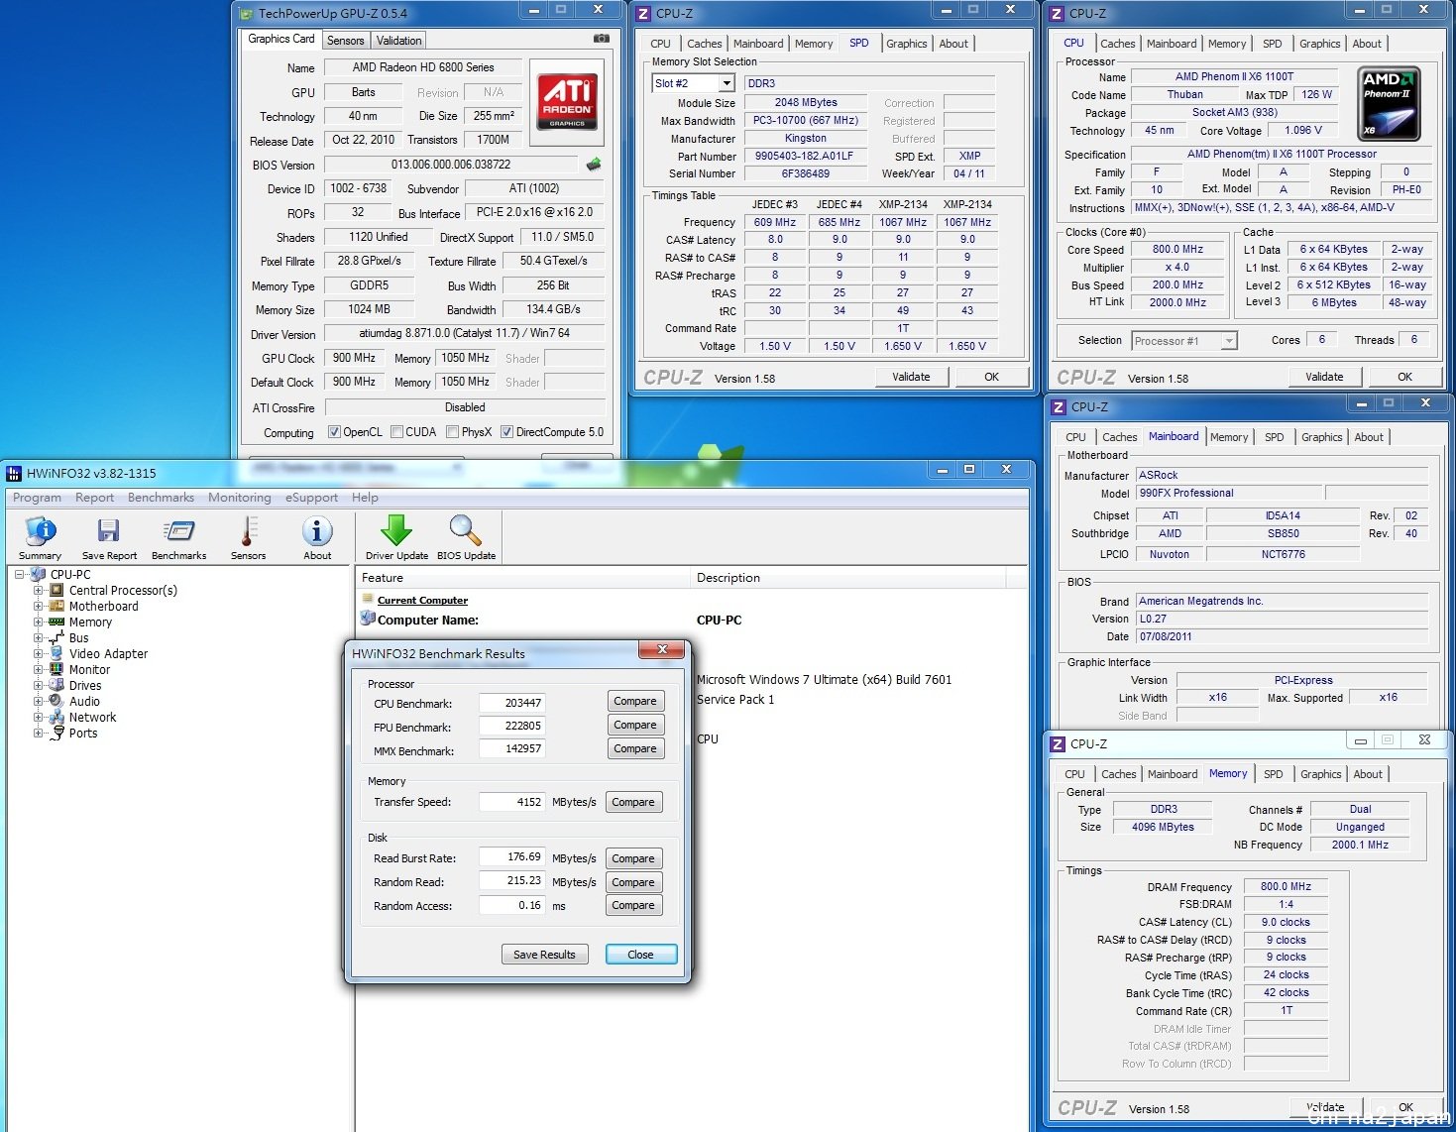
Task: Open Program menu in HWiNFO32
Action: point(37,498)
